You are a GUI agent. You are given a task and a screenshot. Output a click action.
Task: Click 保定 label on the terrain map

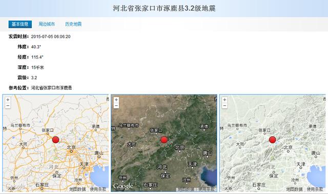(x=274, y=176)
